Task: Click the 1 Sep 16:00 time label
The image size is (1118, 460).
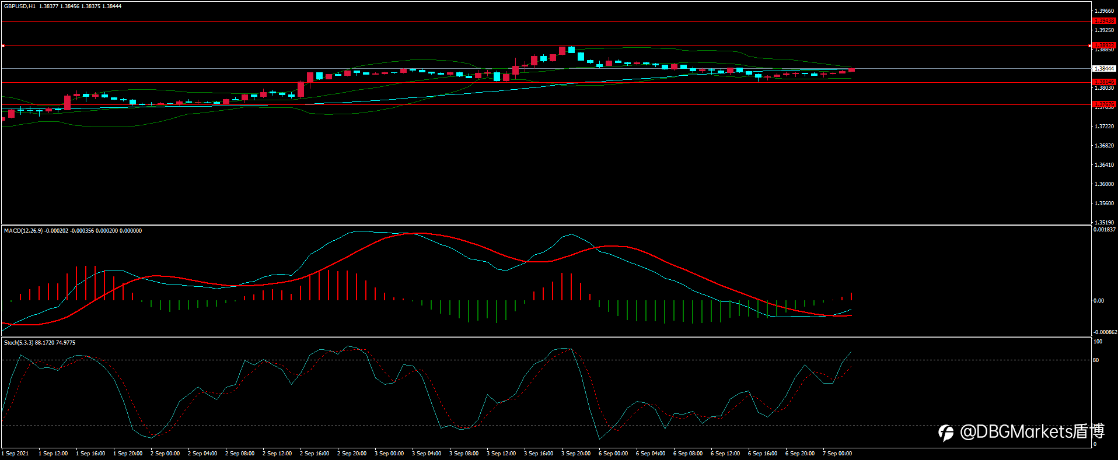Action: tap(90, 454)
